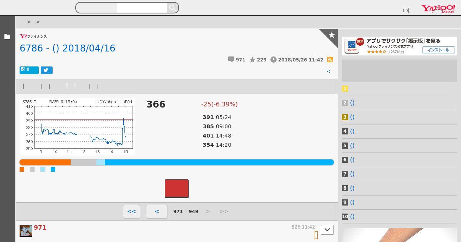The image size is (461, 242).
Task: Click the 971 – 949 page range text
Action: coord(186,212)
